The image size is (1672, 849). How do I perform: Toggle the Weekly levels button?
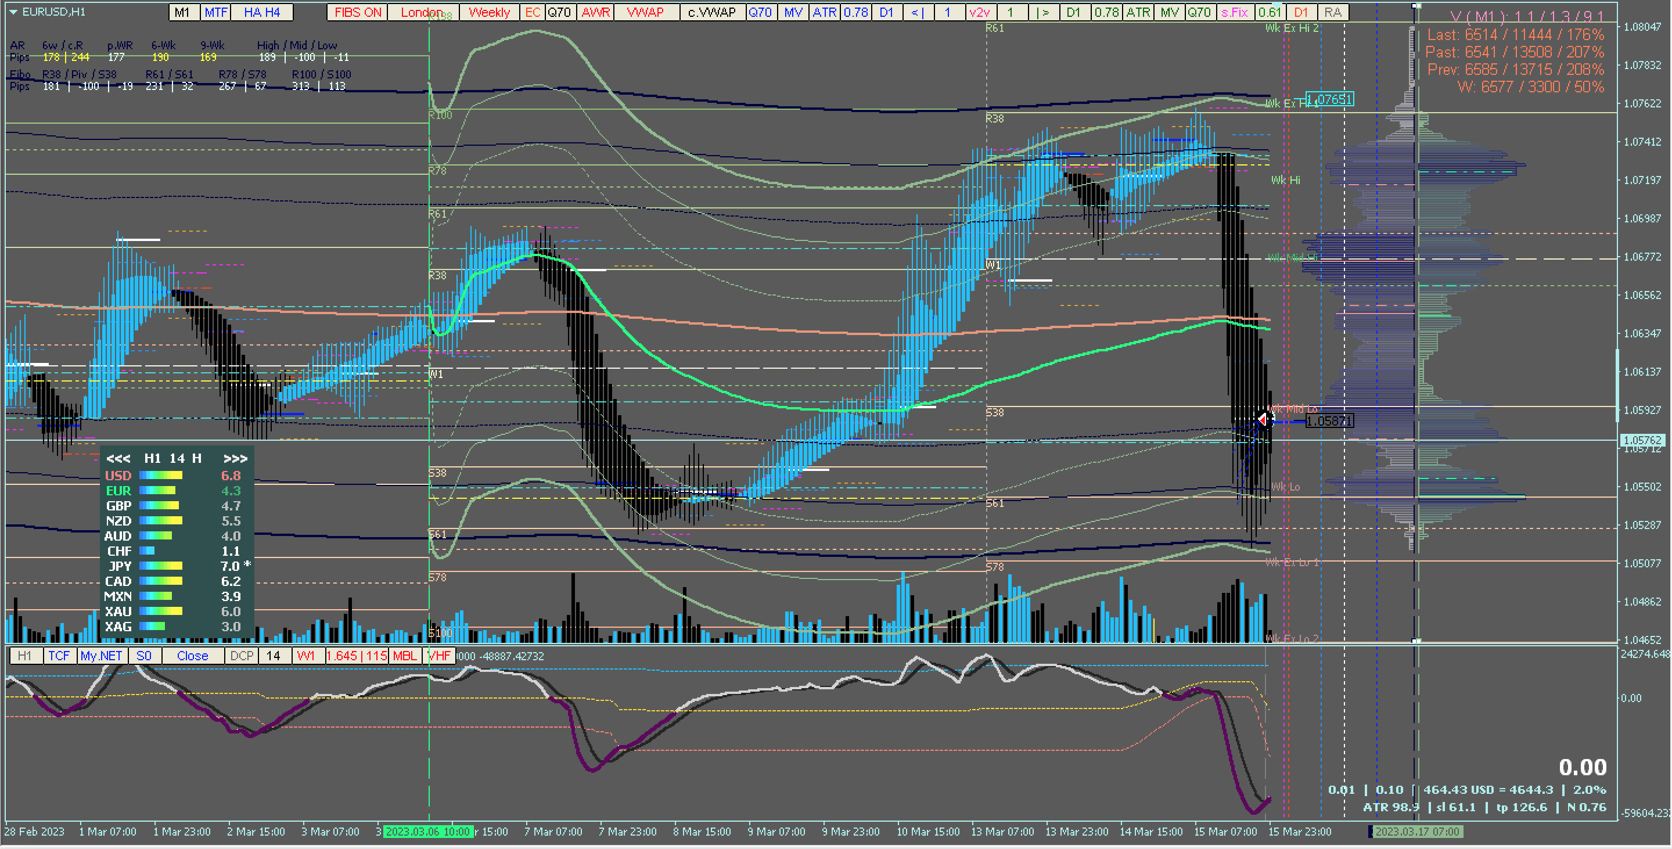(x=489, y=12)
